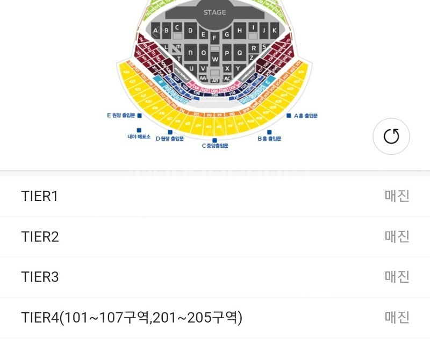The height and width of the screenshot is (344, 430).
Task: Pick floor section P on the seat map
Action: 227,53
